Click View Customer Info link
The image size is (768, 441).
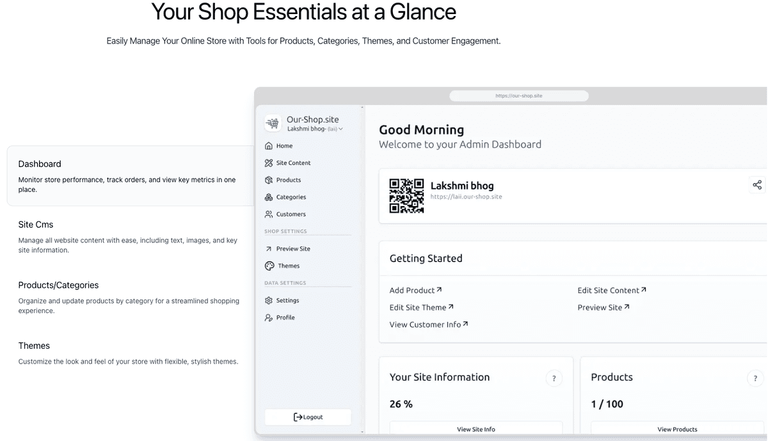pos(425,325)
